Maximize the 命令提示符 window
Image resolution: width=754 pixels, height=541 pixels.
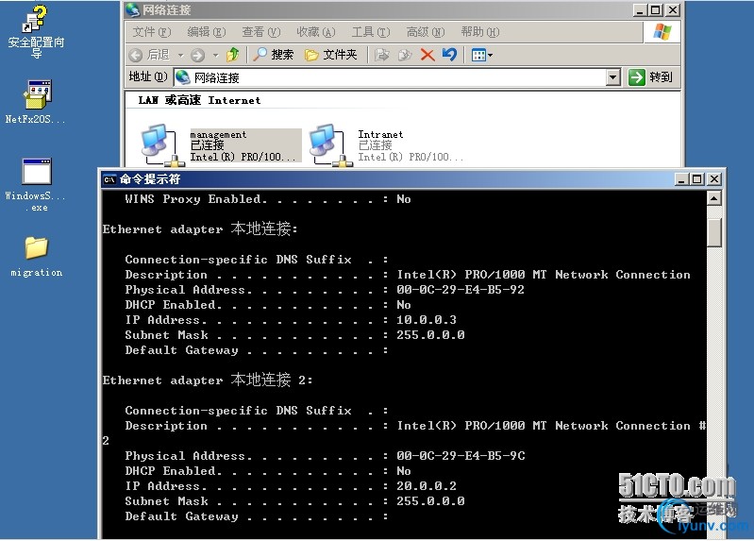(x=696, y=179)
